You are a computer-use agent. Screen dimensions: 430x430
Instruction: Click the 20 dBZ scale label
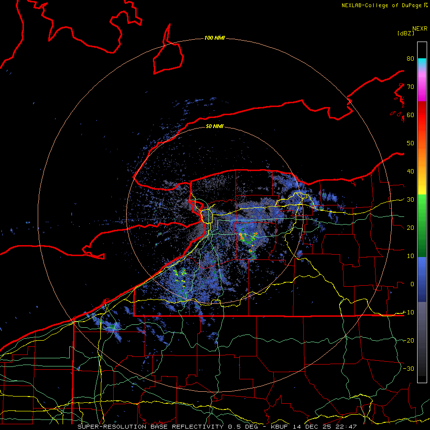[x=410, y=227]
